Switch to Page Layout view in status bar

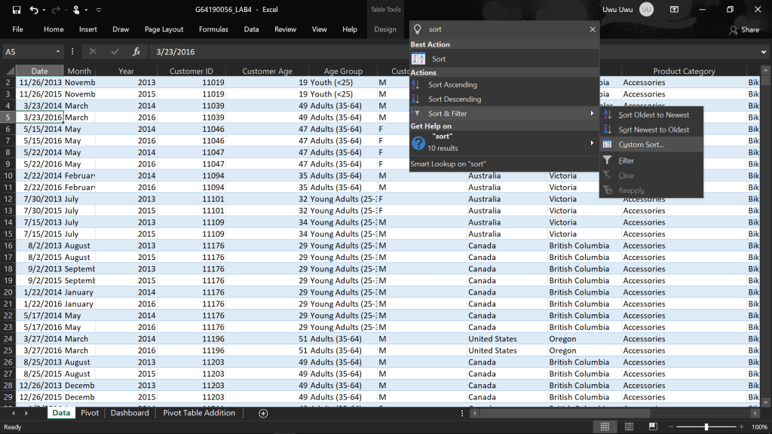tap(629, 427)
